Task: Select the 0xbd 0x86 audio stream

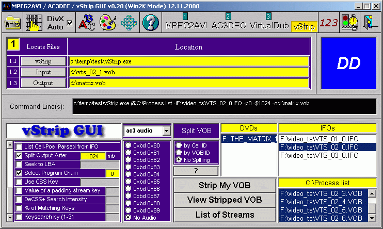Action: click(x=128, y=189)
